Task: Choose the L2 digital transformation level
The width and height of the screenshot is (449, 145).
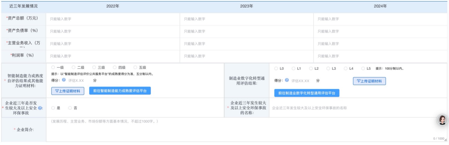Action: pyautogui.click(x=311, y=69)
